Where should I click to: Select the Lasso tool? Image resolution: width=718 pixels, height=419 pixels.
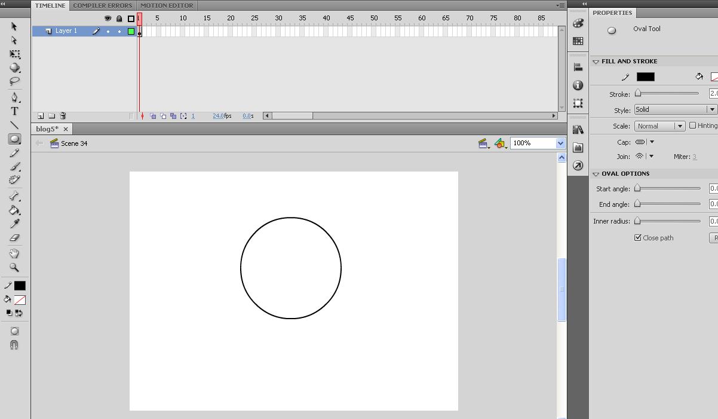pyautogui.click(x=14, y=81)
